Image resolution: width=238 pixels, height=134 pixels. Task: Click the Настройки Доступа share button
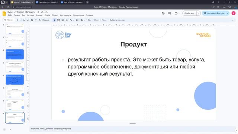214,13
